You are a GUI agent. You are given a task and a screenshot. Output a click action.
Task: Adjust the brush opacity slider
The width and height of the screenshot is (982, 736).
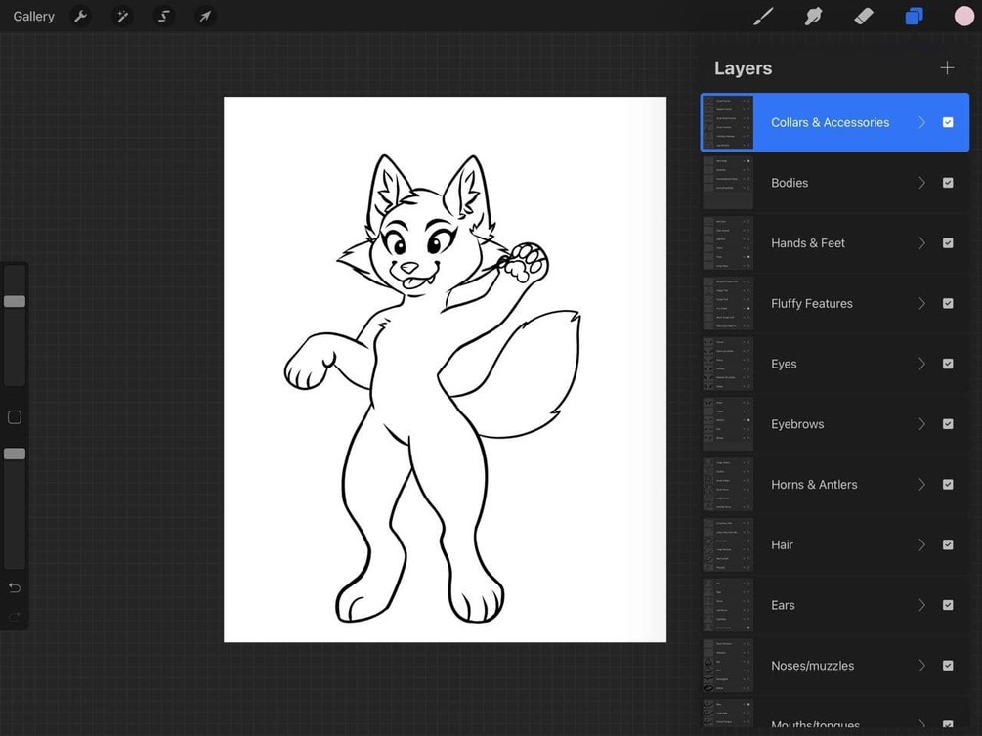click(x=15, y=454)
